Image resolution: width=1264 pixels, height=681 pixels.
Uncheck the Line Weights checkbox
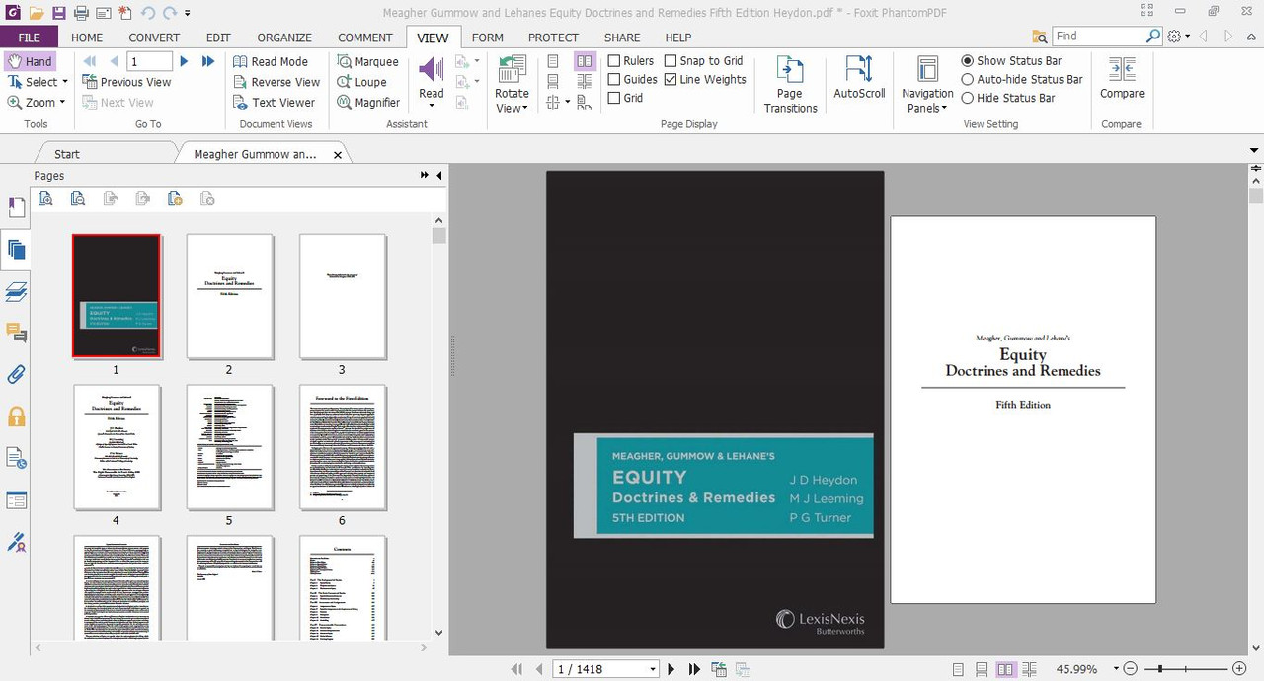pos(671,79)
